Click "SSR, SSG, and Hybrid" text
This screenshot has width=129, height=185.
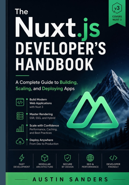(42, 118)
